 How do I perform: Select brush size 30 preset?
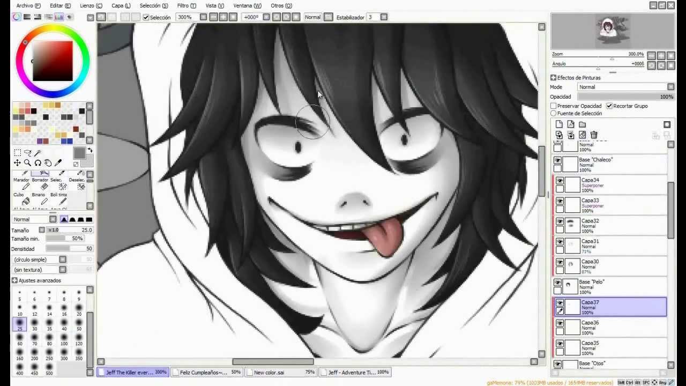(34, 325)
